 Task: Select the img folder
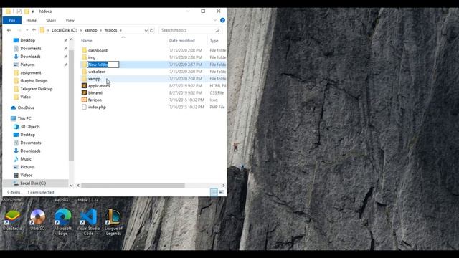click(x=92, y=57)
